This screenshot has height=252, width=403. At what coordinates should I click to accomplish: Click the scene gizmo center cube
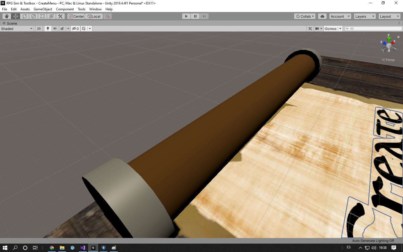[x=389, y=46]
